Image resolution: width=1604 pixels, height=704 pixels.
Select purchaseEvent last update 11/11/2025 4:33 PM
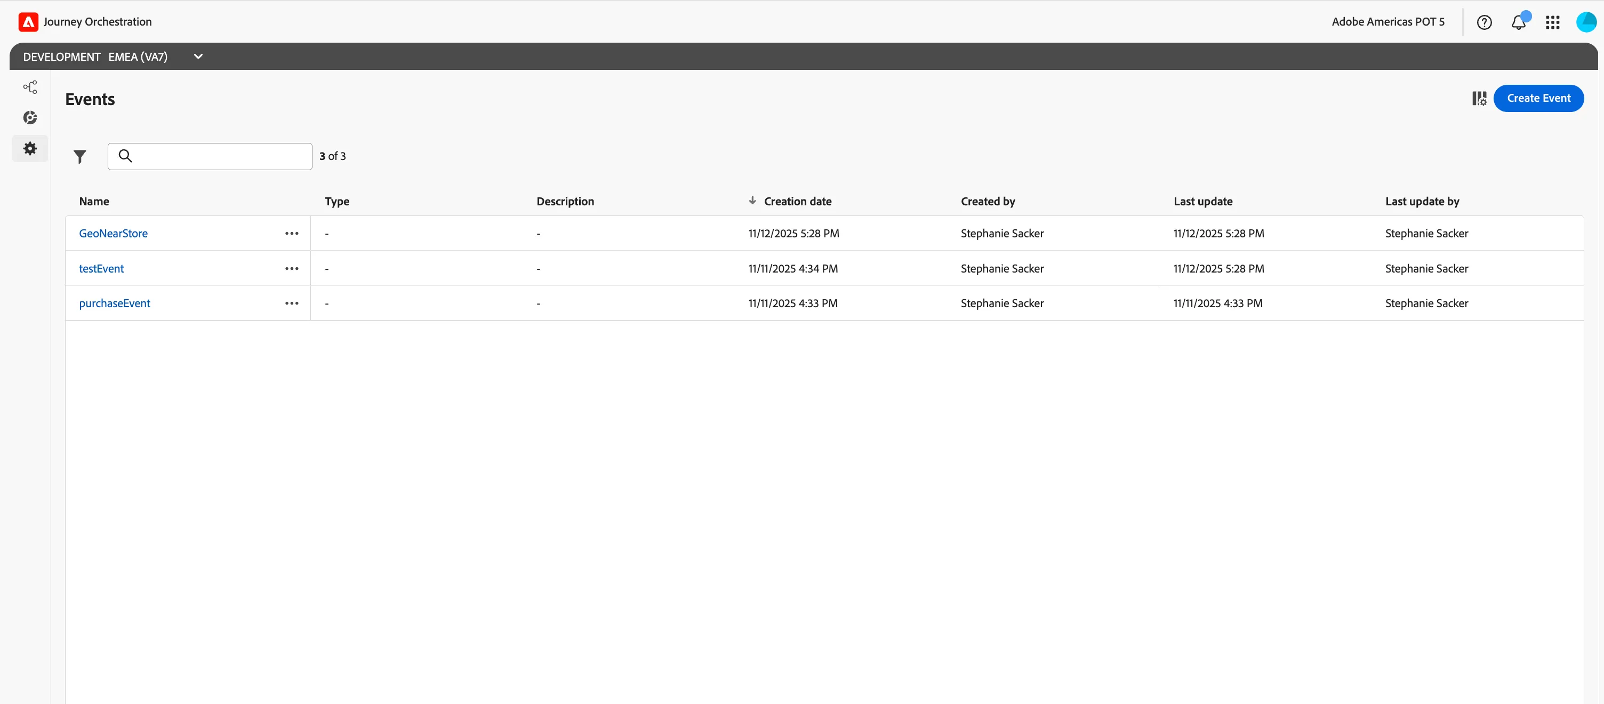(x=1217, y=303)
